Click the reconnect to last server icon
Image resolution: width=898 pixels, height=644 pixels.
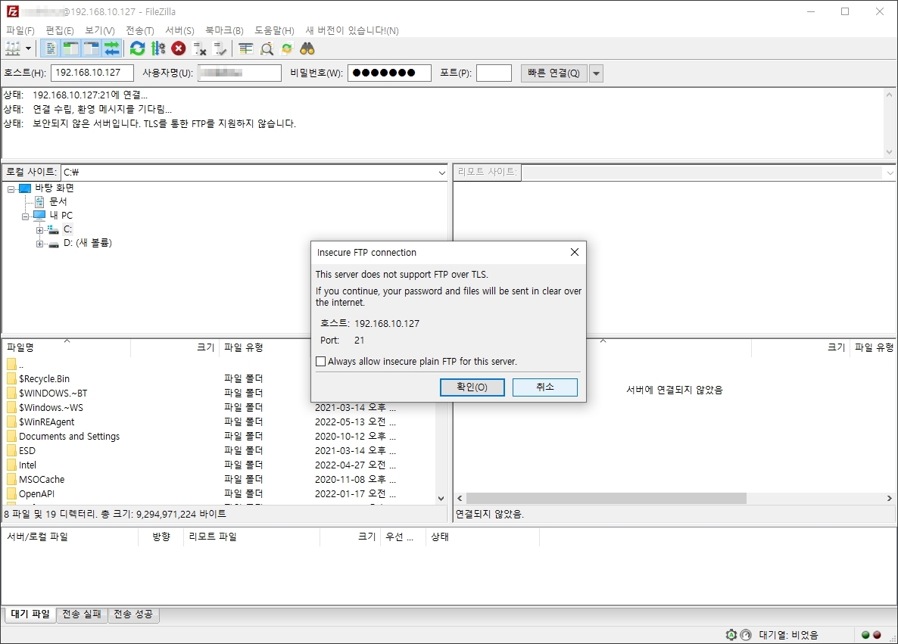point(220,48)
